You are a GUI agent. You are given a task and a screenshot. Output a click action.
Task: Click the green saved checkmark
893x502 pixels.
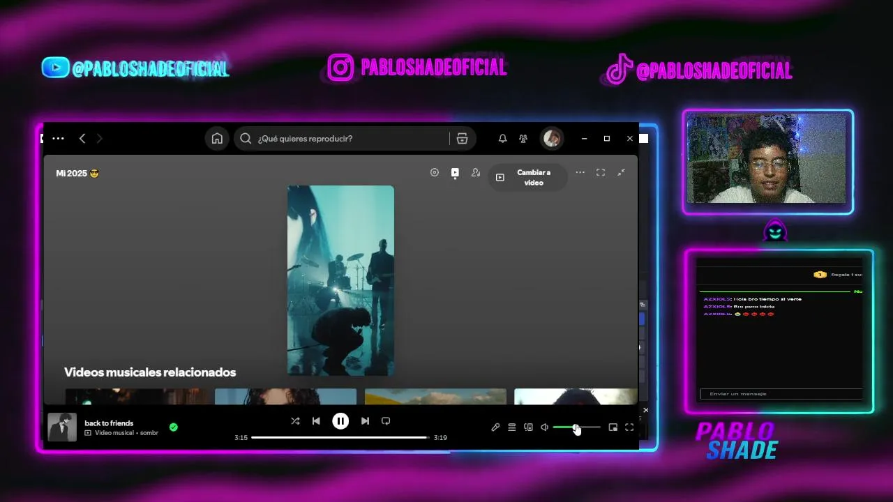pyautogui.click(x=174, y=427)
